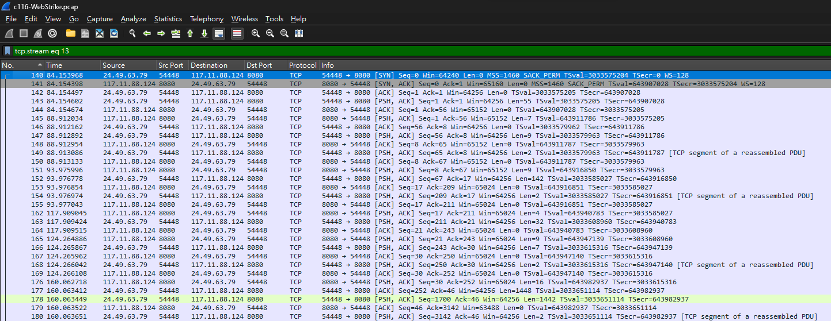The height and width of the screenshot is (321, 831).
Task: Select packet 168 at time 124.266042
Action: pyautogui.click(x=415, y=265)
